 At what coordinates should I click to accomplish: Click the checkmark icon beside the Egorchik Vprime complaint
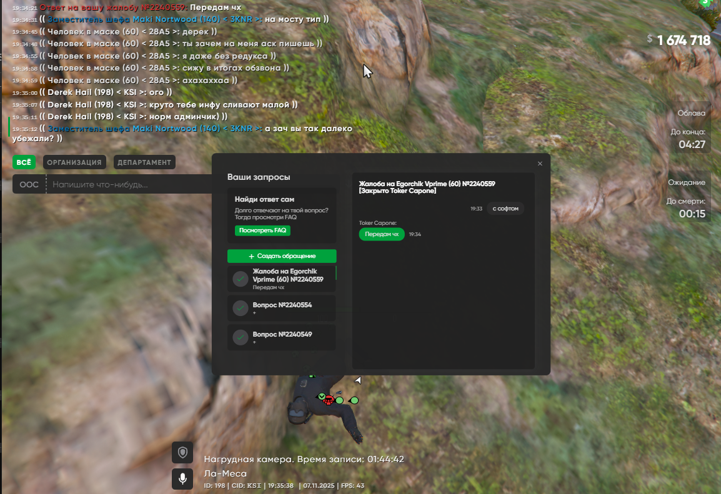[x=241, y=279]
